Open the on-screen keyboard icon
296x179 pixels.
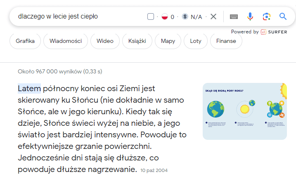[234, 16]
